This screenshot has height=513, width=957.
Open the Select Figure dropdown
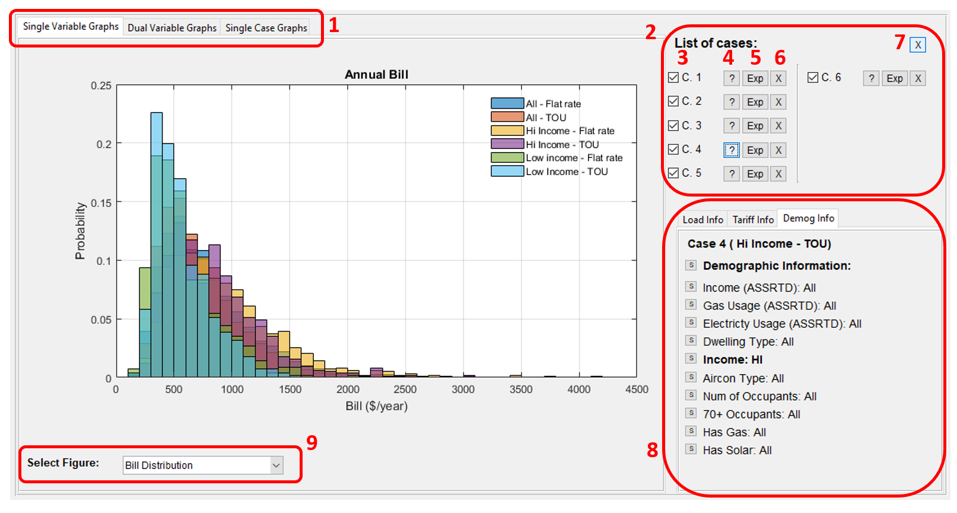pos(203,465)
